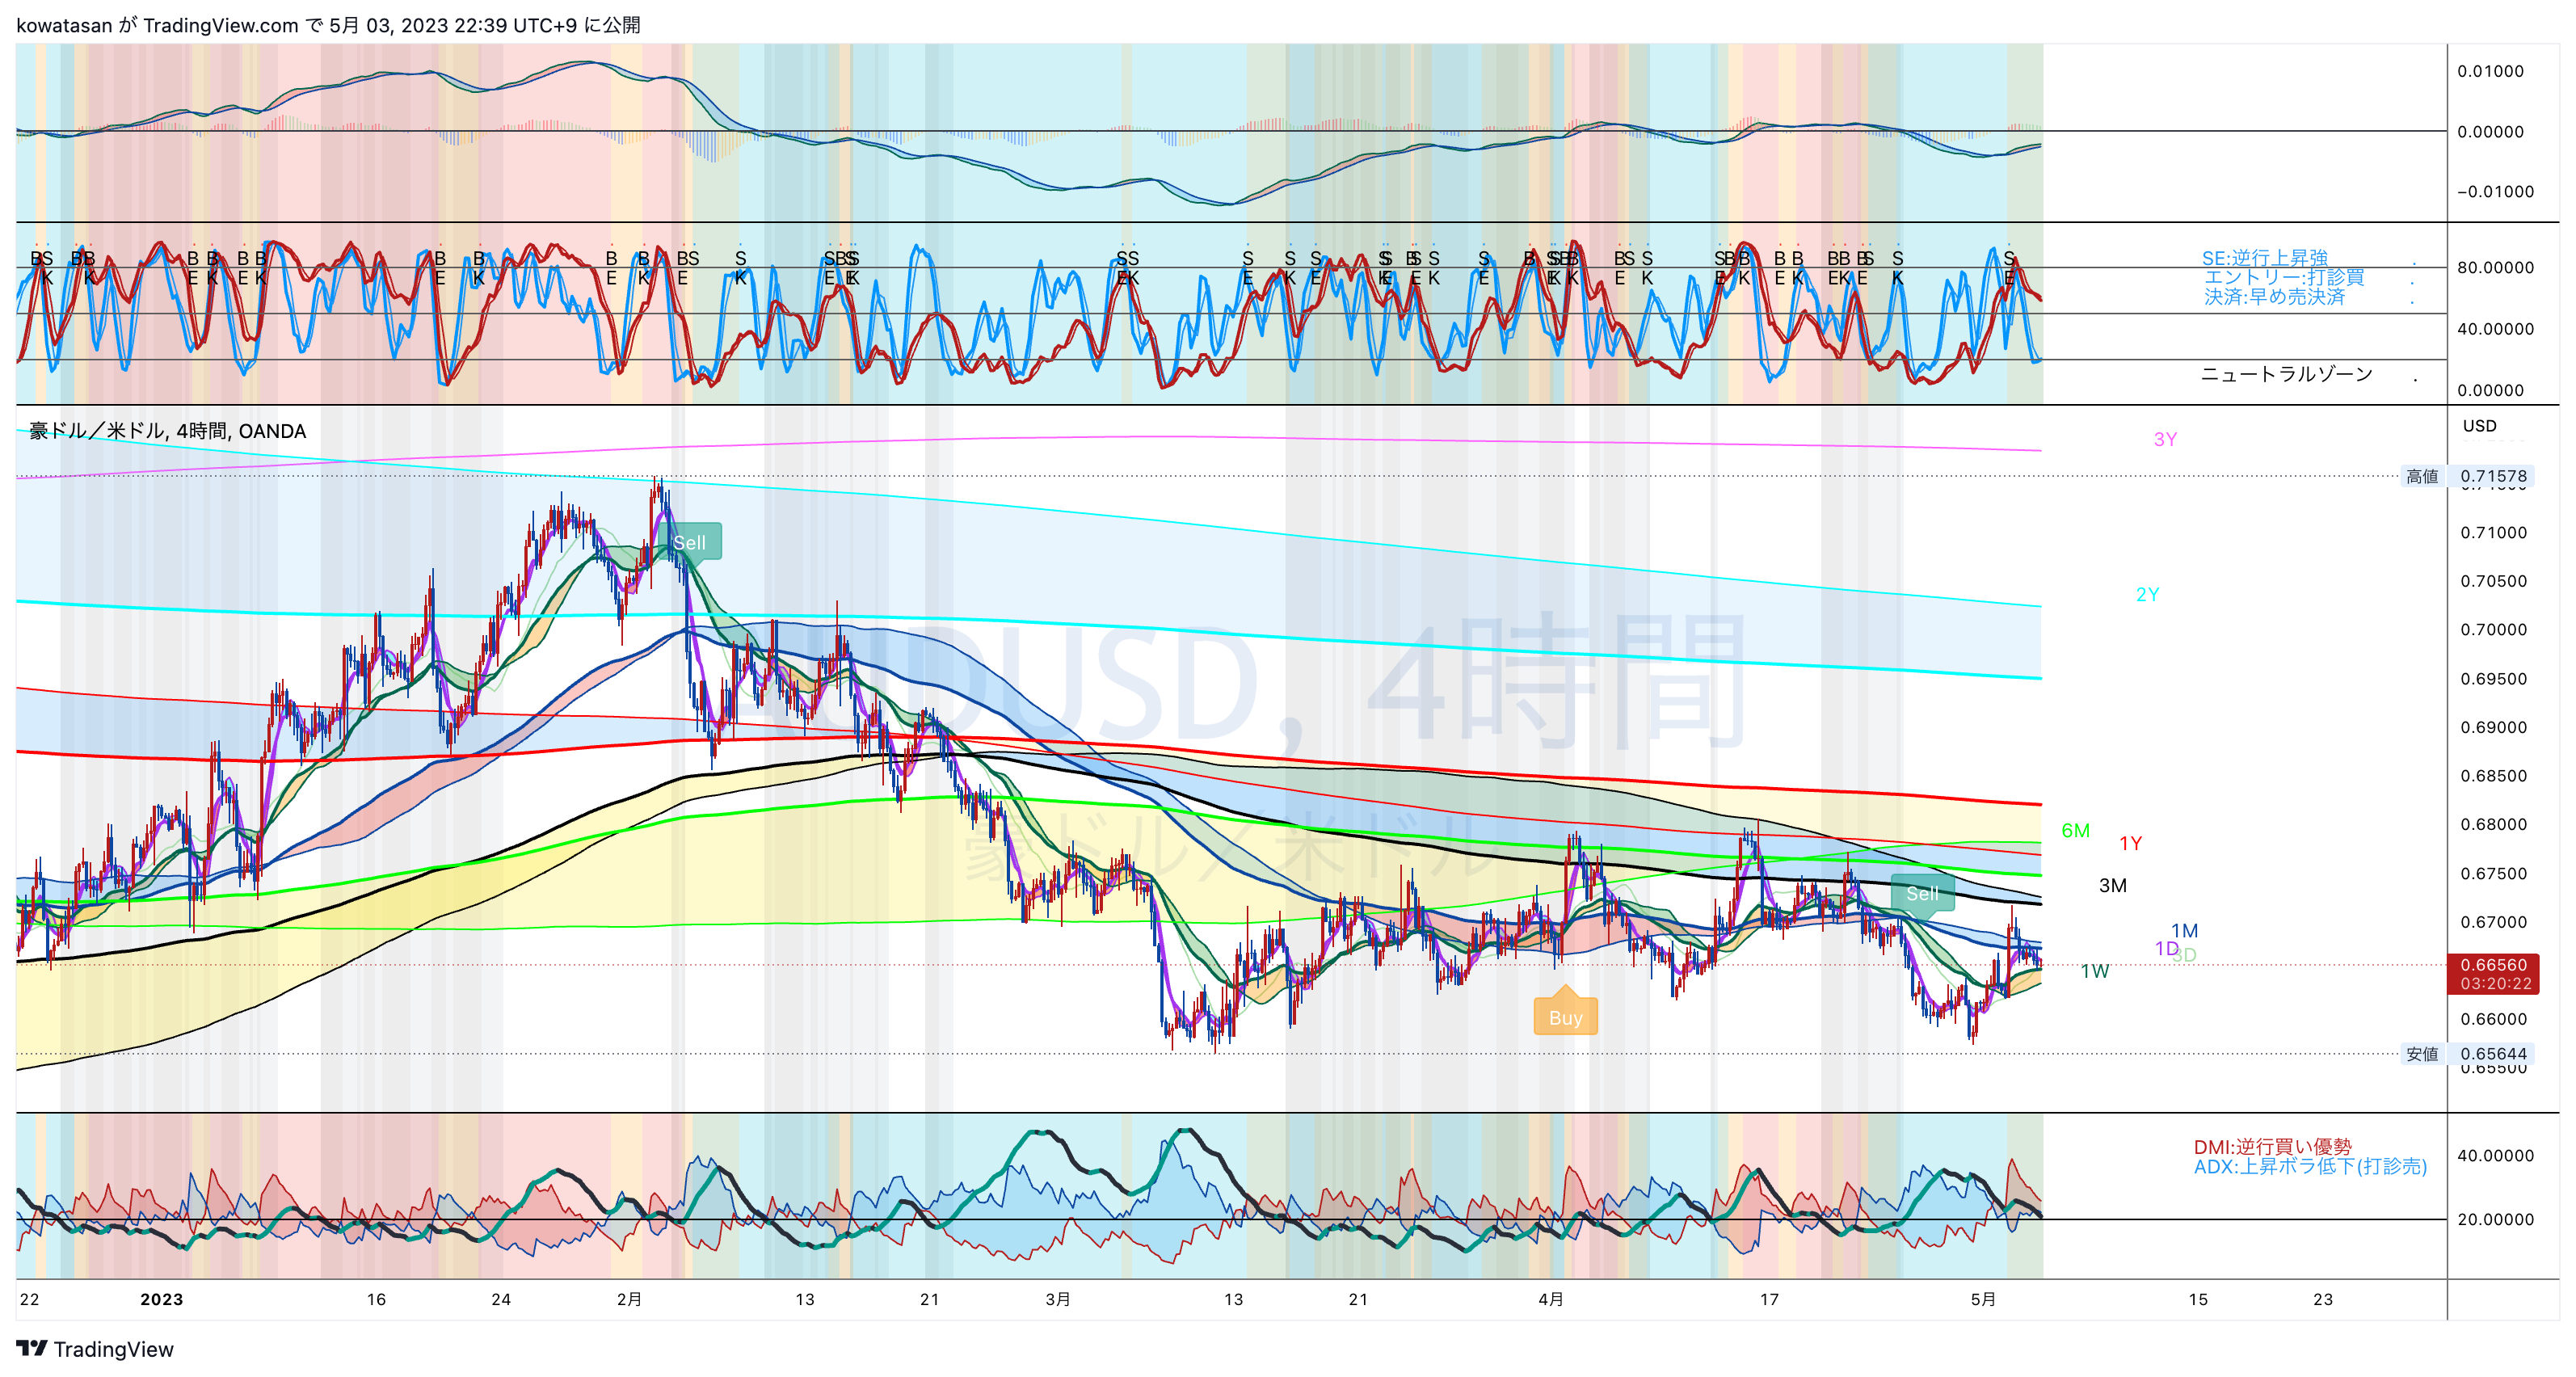Click the 3Y moving average label
2576x1377 pixels.
click(x=2165, y=439)
